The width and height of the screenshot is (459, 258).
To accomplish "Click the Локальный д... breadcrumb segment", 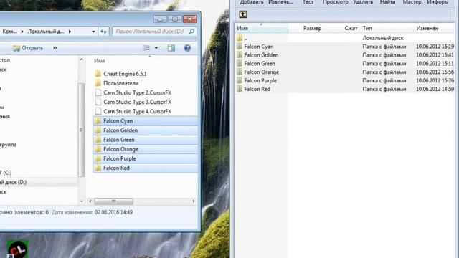I will [46, 32].
